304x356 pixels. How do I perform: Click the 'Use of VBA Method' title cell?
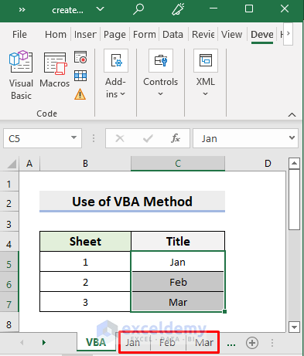point(132,202)
